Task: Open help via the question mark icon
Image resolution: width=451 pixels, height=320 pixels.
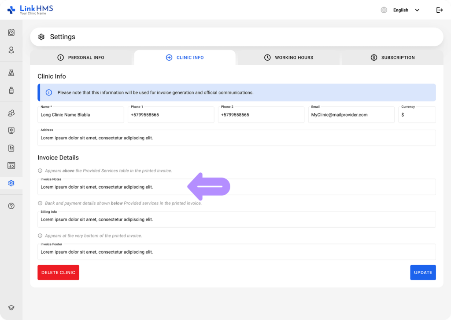Action: [11, 206]
